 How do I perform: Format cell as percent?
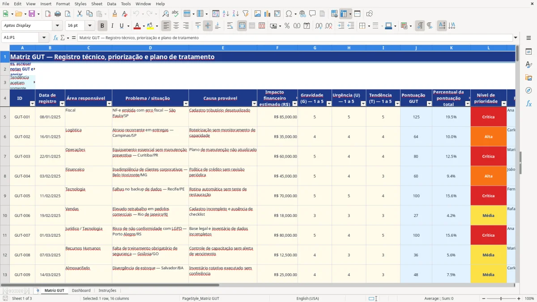287,26
